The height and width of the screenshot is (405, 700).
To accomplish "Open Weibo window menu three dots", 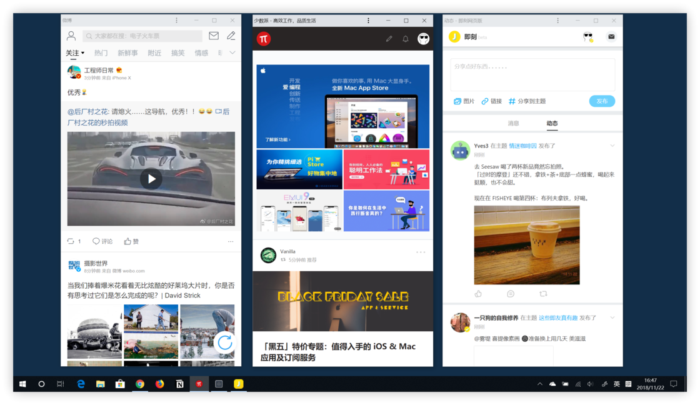I will tap(176, 20).
